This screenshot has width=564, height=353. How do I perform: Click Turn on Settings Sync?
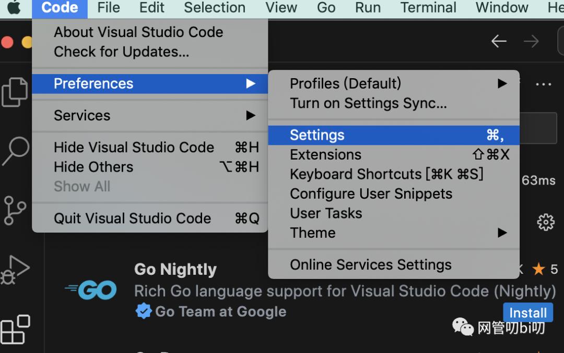click(x=368, y=103)
